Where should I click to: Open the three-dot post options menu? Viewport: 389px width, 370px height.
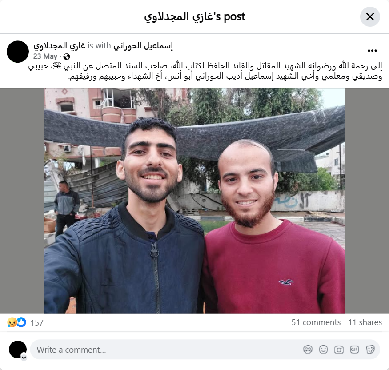click(372, 51)
